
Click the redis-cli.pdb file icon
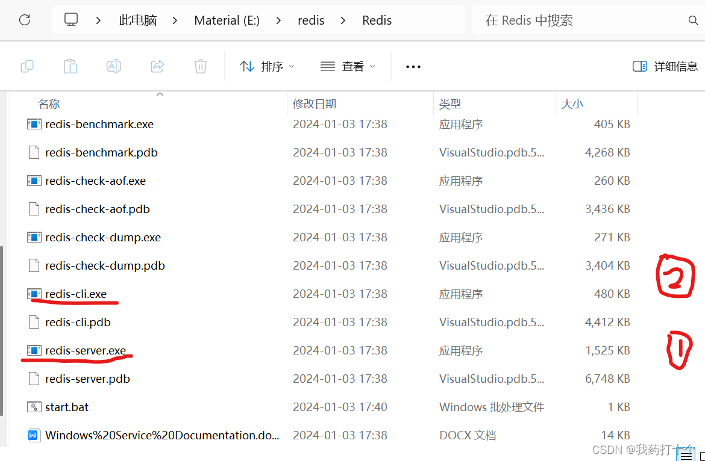(x=34, y=323)
